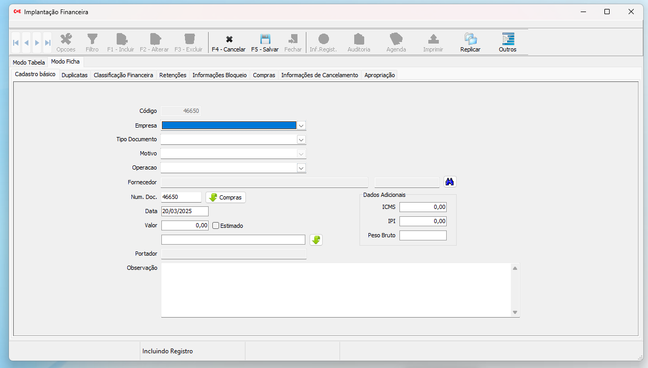The width and height of the screenshot is (648, 368).
Task: Open the Outros toolbar menu
Action: (508, 39)
